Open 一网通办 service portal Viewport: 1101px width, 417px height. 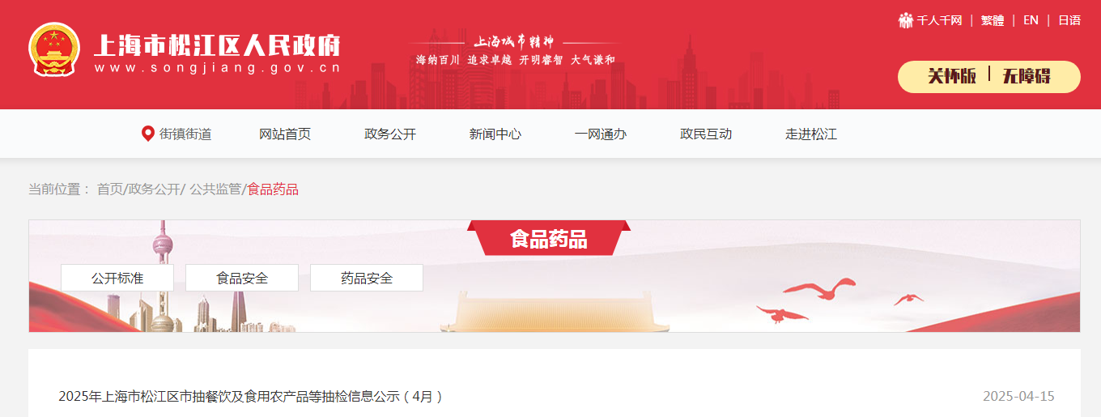(x=601, y=134)
